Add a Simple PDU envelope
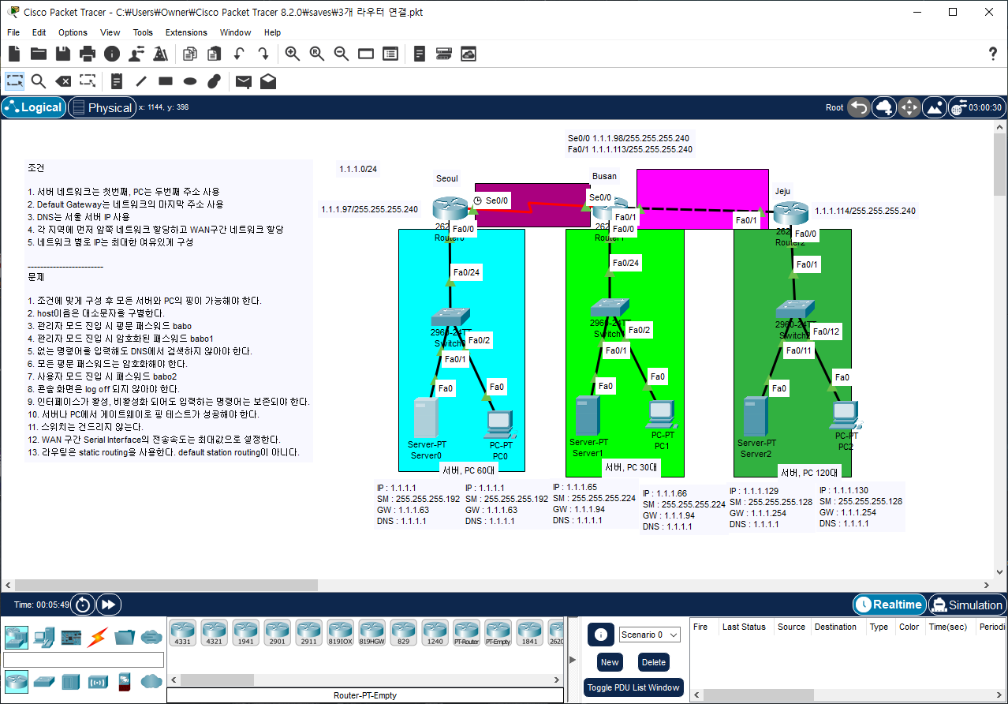The height and width of the screenshot is (704, 1008). coord(244,81)
